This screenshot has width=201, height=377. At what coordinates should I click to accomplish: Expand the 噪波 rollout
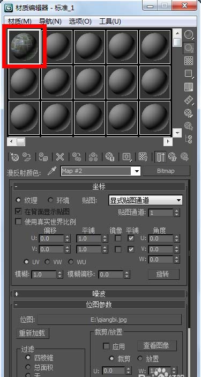point(99,294)
